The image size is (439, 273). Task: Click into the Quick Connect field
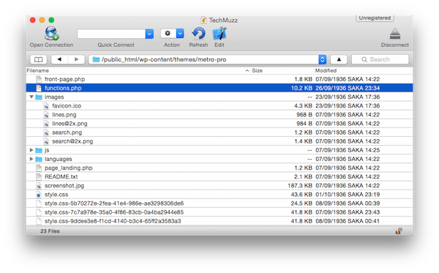pos(111,34)
